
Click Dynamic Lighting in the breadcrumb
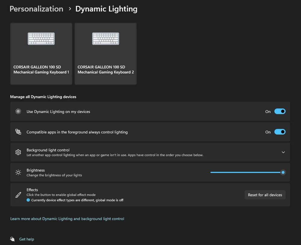click(106, 9)
